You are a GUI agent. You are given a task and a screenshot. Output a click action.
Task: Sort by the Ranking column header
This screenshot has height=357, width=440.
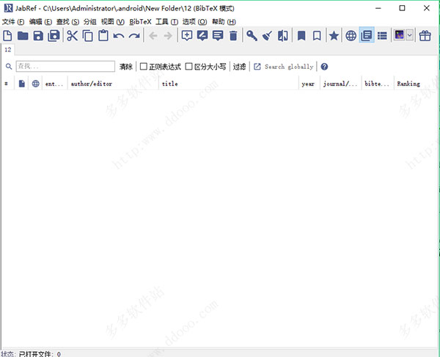(x=415, y=84)
